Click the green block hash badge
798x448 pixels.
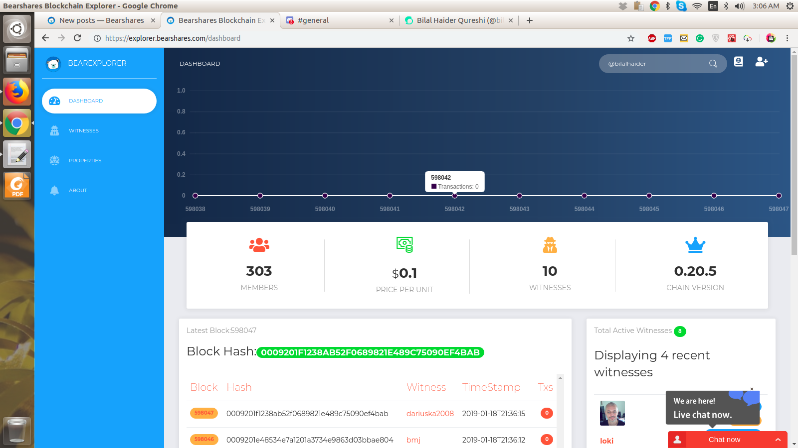tap(370, 352)
